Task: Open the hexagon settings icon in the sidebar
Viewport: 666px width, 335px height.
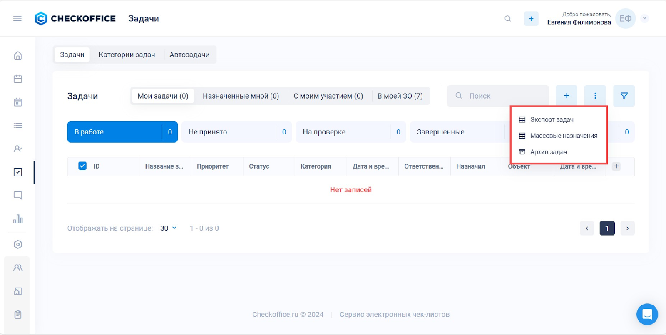Action: [x=18, y=244]
